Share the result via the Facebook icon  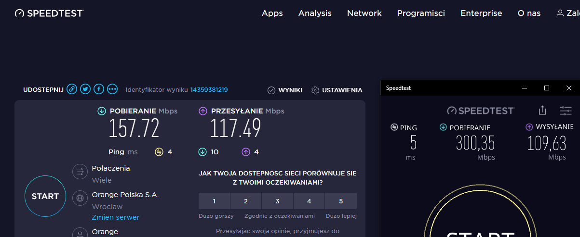pos(99,89)
